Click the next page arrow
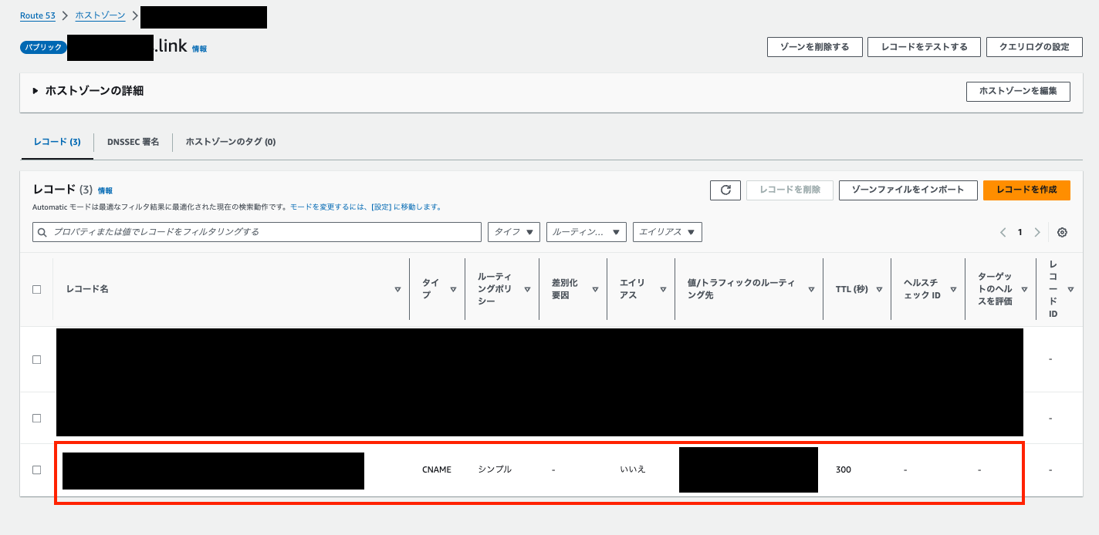This screenshot has height=535, width=1099. pyautogui.click(x=1037, y=231)
